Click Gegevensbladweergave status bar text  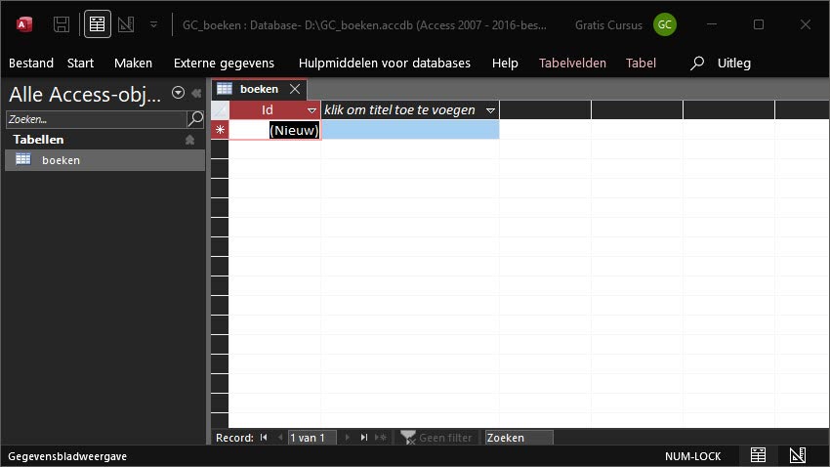[x=67, y=456]
